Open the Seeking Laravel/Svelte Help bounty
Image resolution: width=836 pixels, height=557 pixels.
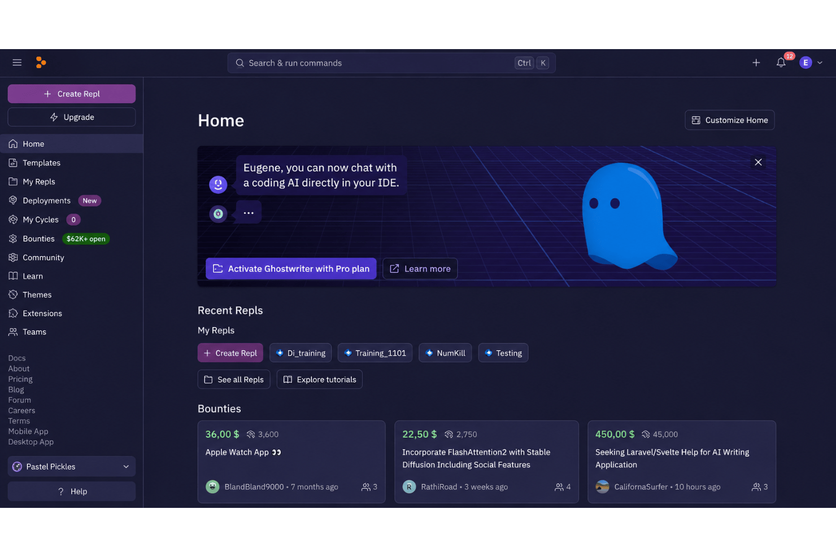tap(682, 462)
